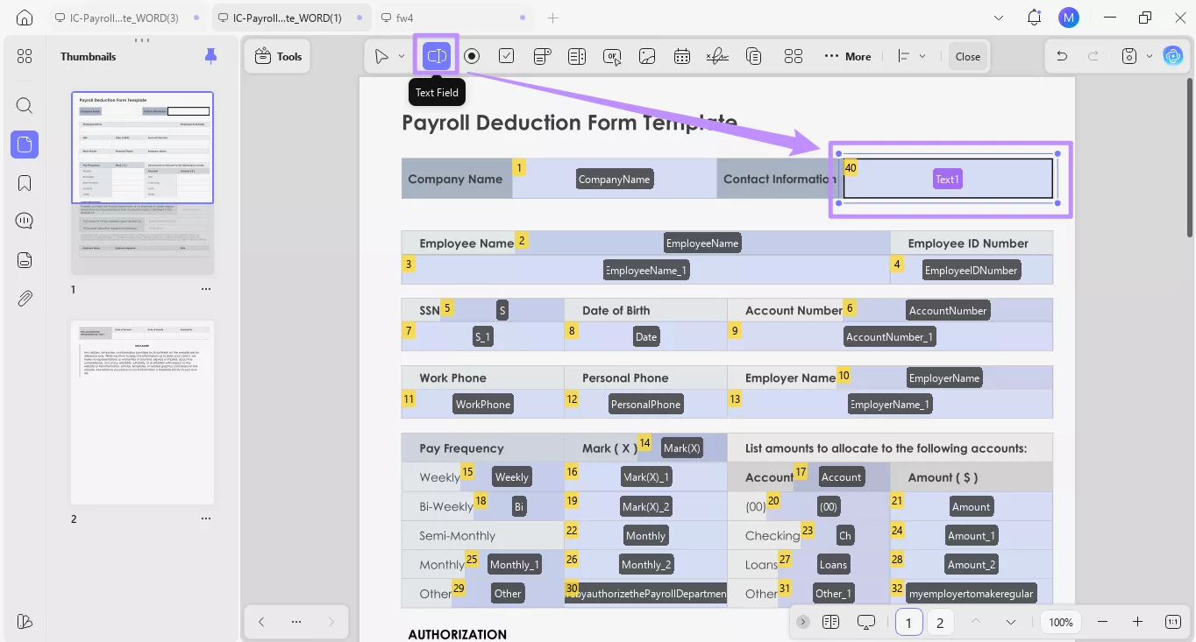Select the WorkPhone form field

click(x=483, y=404)
